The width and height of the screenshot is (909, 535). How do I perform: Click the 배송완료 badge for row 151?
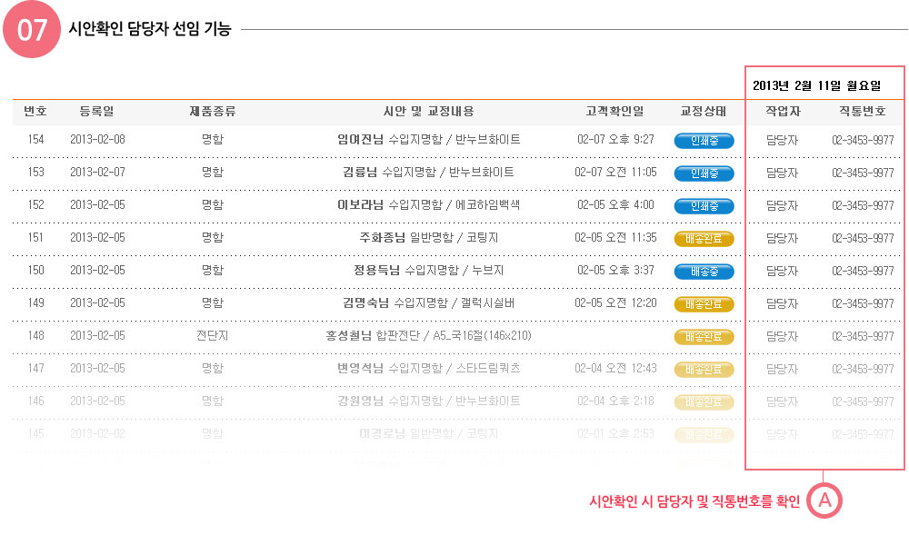(x=704, y=238)
